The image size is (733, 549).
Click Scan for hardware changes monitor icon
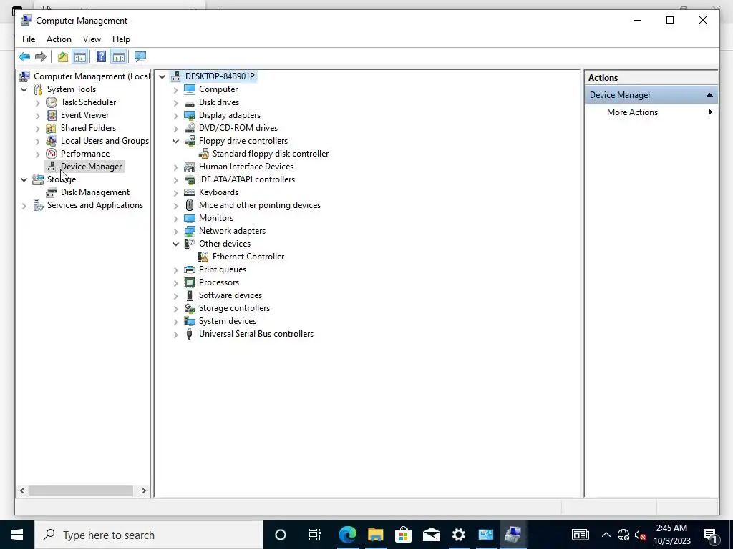(140, 57)
